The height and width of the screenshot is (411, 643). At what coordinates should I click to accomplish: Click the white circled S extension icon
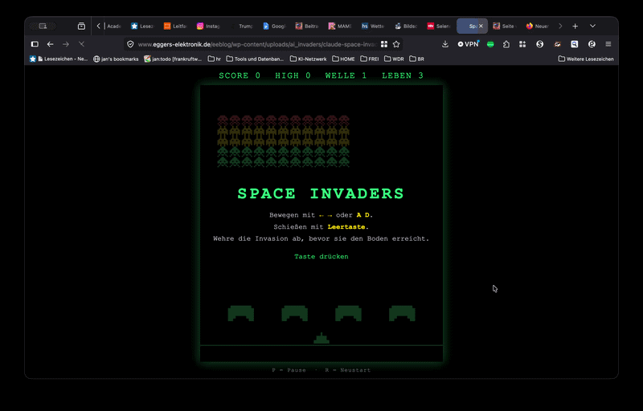(x=539, y=44)
